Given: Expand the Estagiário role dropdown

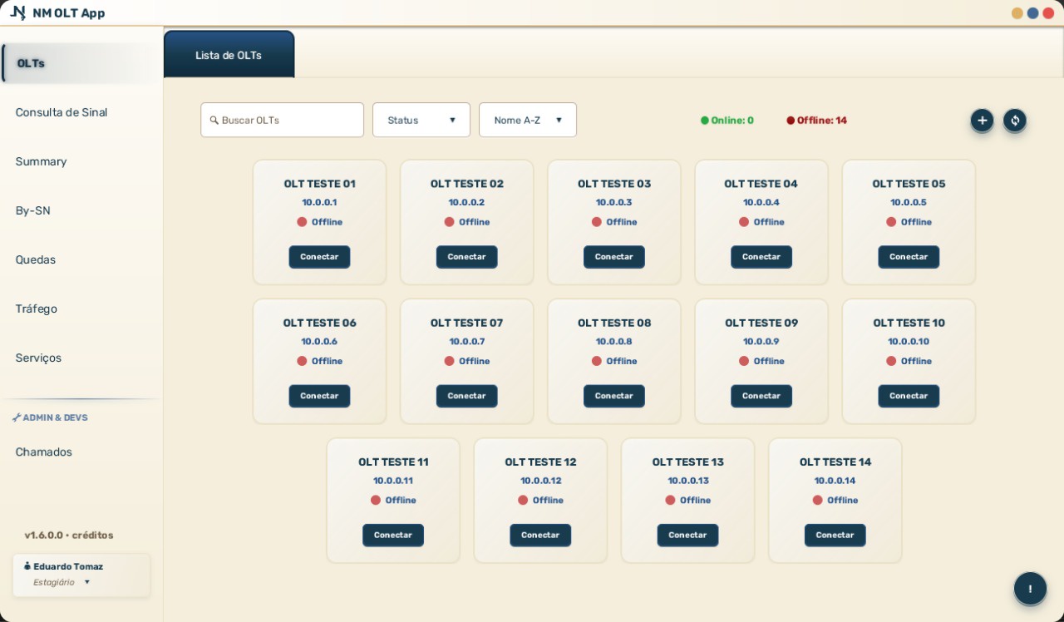Looking at the screenshot, I should [62, 582].
